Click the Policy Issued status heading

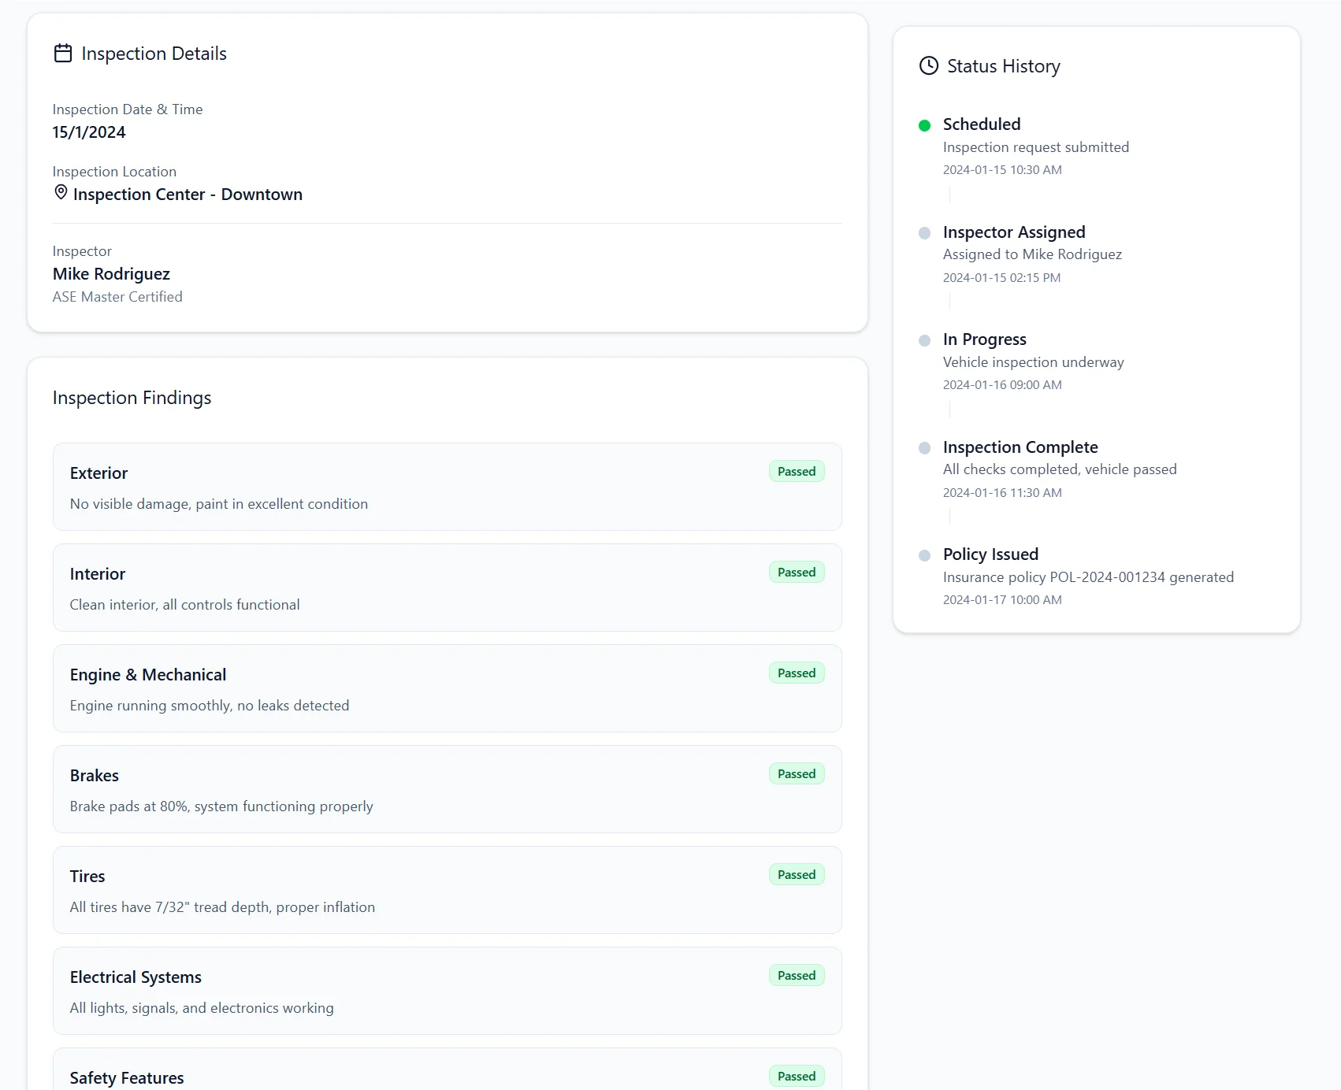coord(990,554)
